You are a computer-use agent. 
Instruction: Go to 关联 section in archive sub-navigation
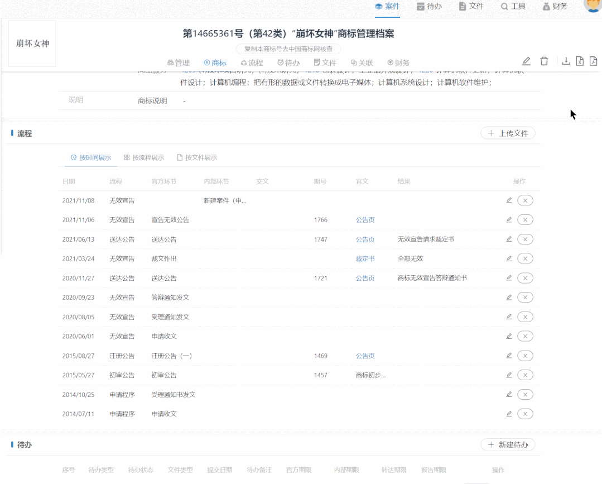click(x=362, y=63)
